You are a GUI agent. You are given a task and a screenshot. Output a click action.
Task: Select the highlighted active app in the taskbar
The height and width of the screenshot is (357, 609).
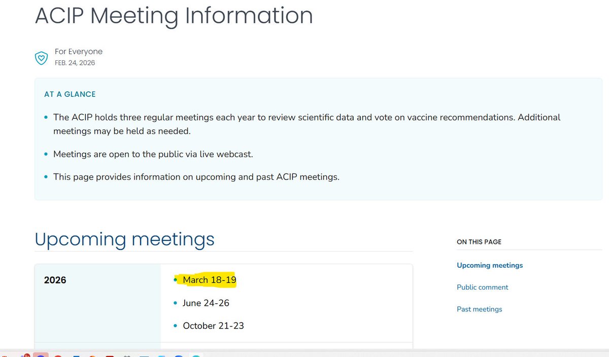(41, 354)
